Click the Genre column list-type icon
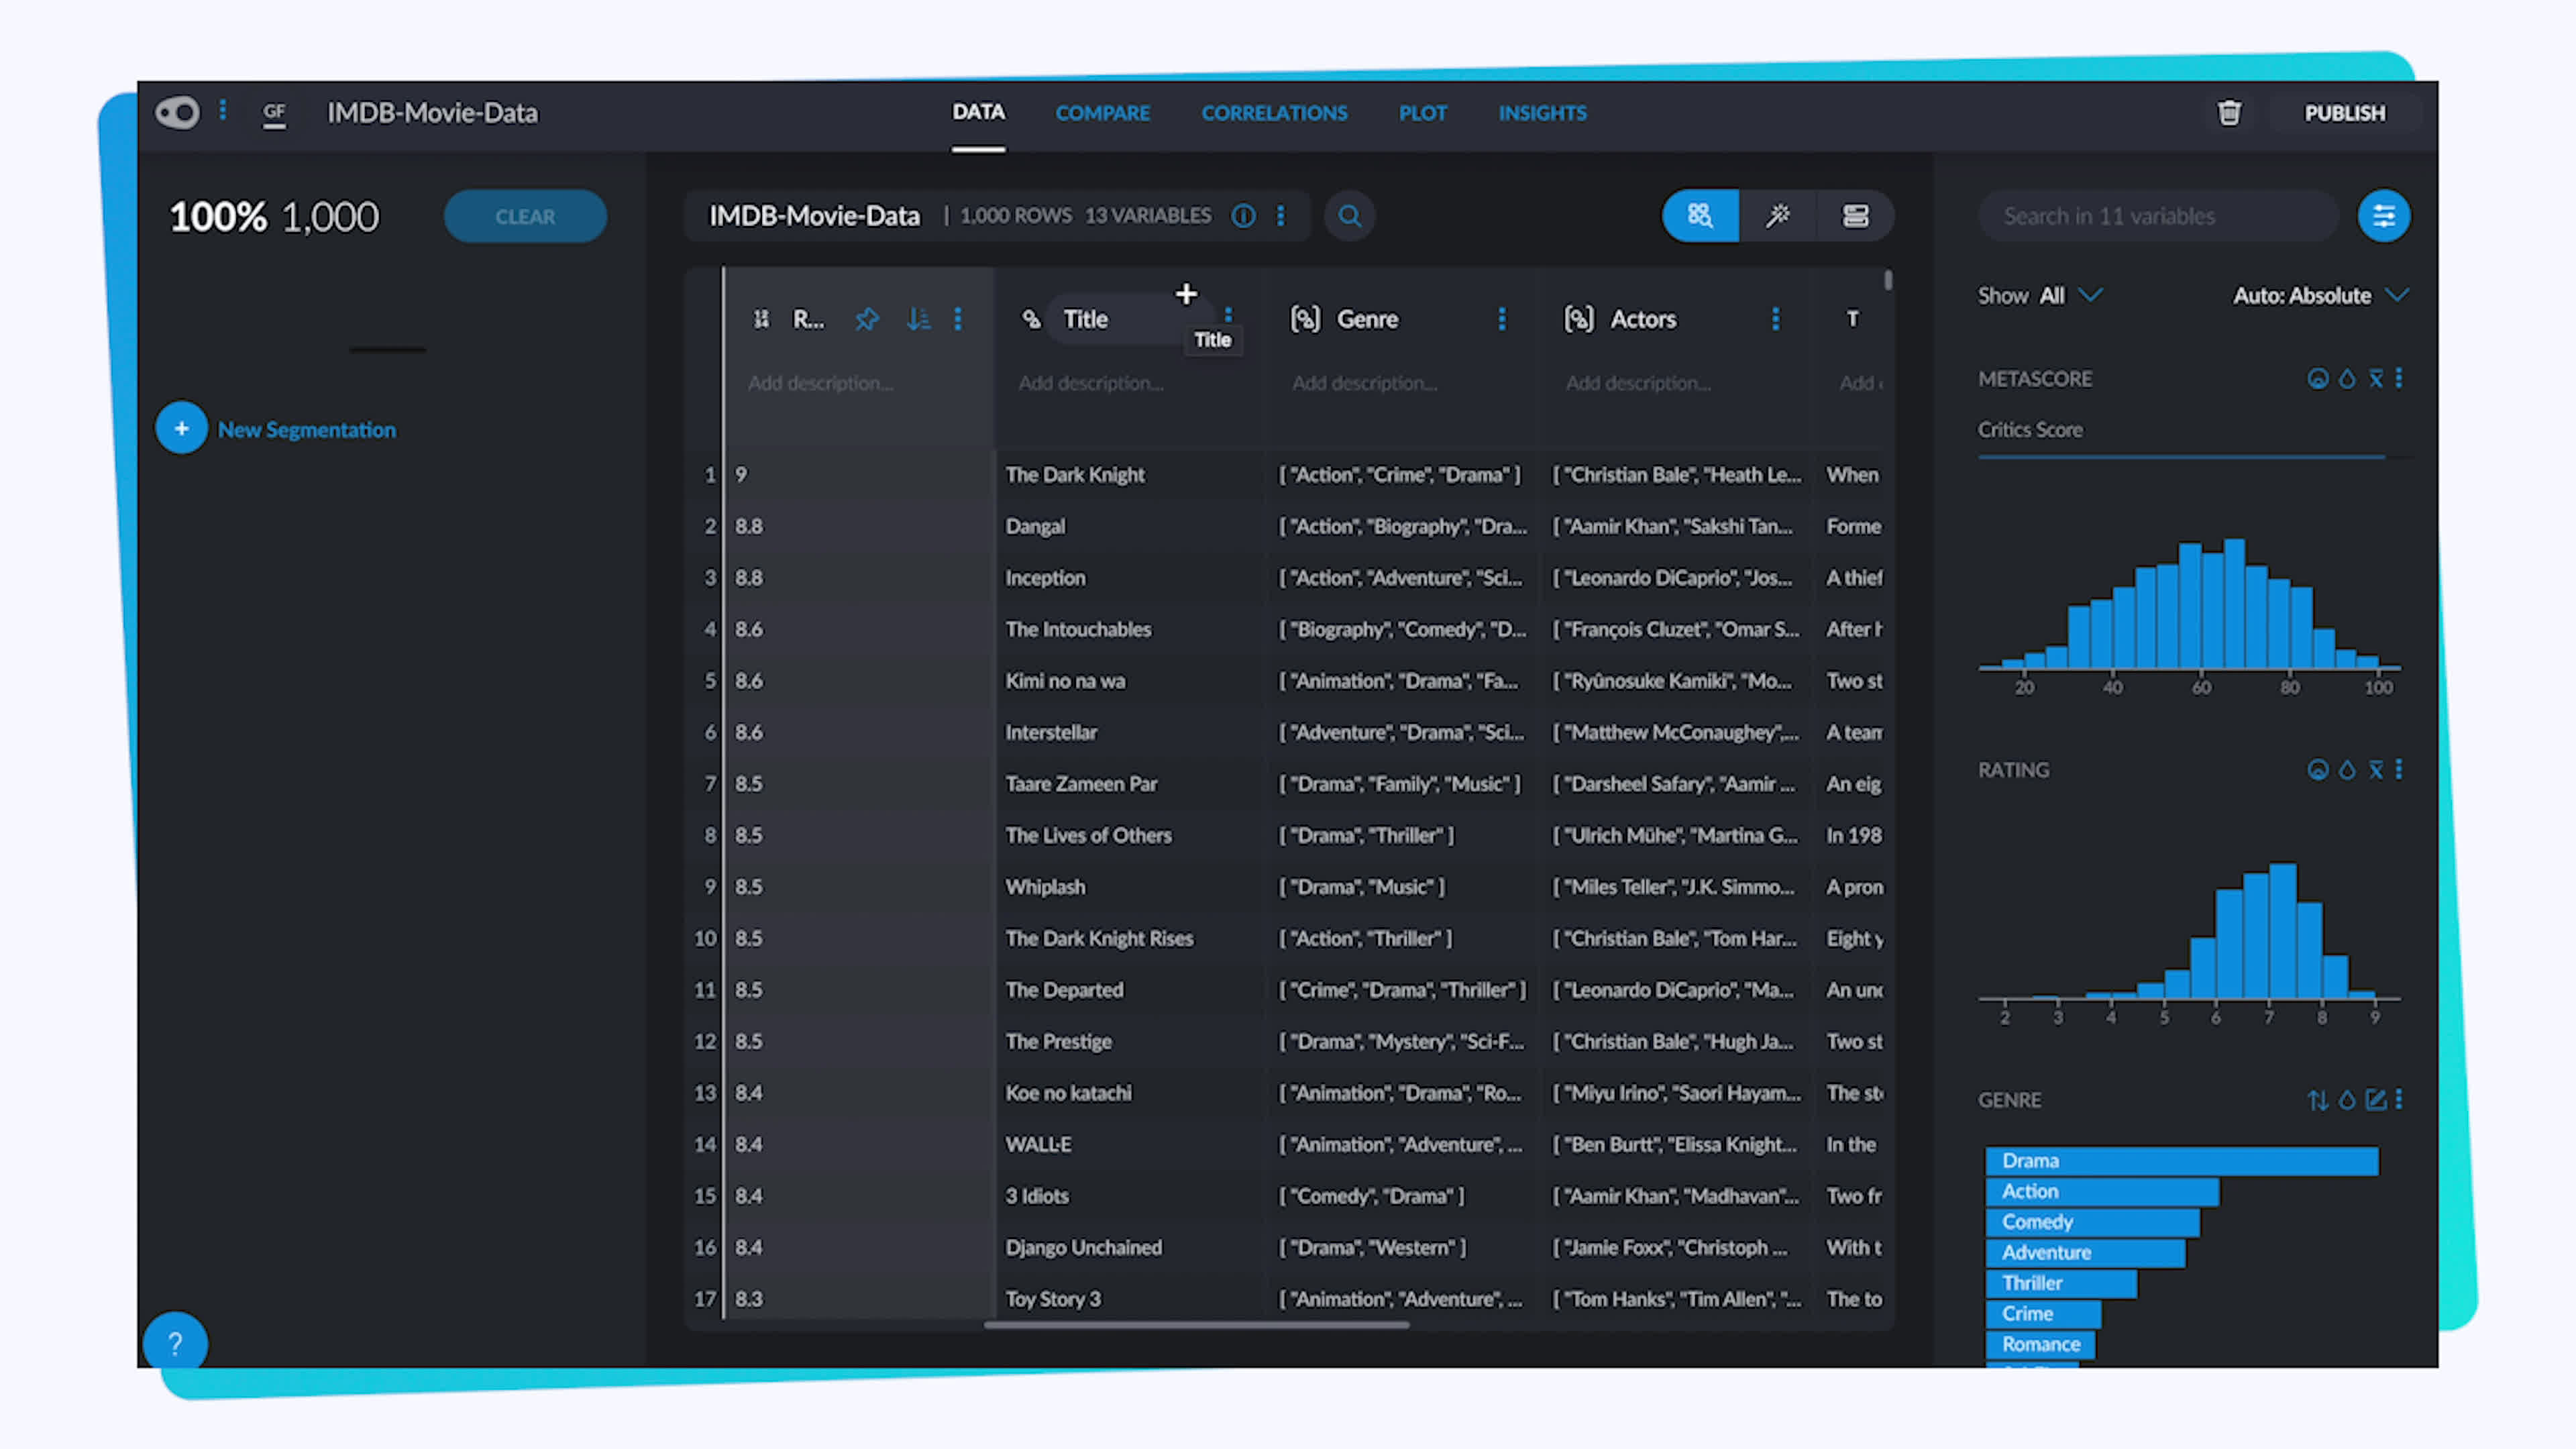 tap(1305, 319)
